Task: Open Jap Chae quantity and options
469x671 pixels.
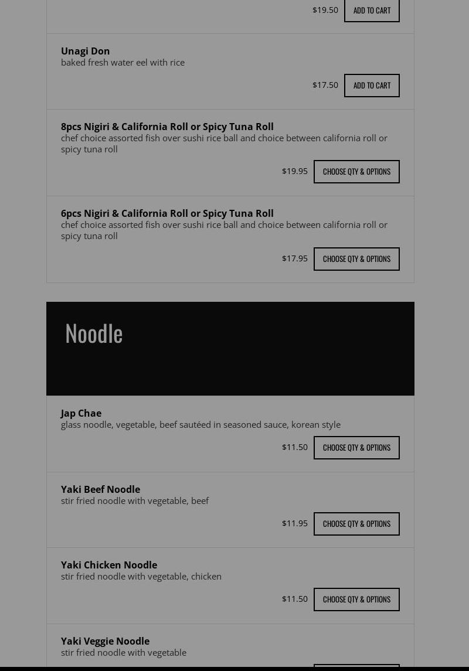Action: tap(356, 448)
